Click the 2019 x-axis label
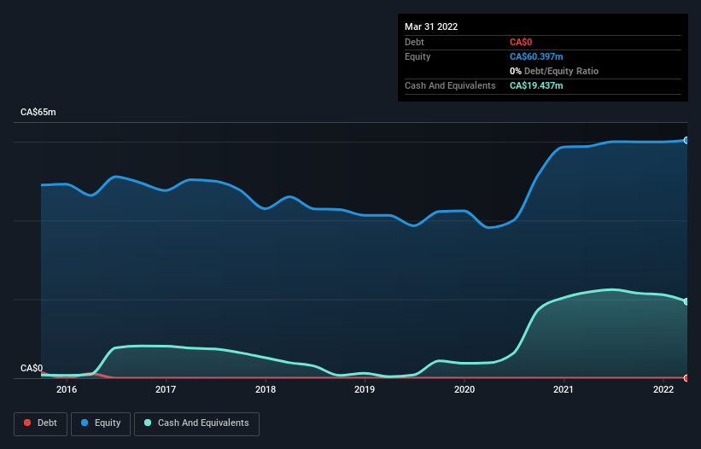Viewport: 701px width, 449px height. tap(365, 389)
